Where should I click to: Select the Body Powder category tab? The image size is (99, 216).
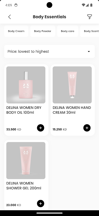click(x=43, y=31)
